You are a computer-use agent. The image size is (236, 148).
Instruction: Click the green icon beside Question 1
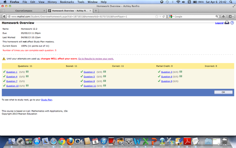27,72
